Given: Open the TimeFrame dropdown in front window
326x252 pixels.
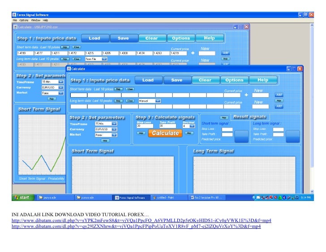Looking at the screenshot, I should point(114,124).
